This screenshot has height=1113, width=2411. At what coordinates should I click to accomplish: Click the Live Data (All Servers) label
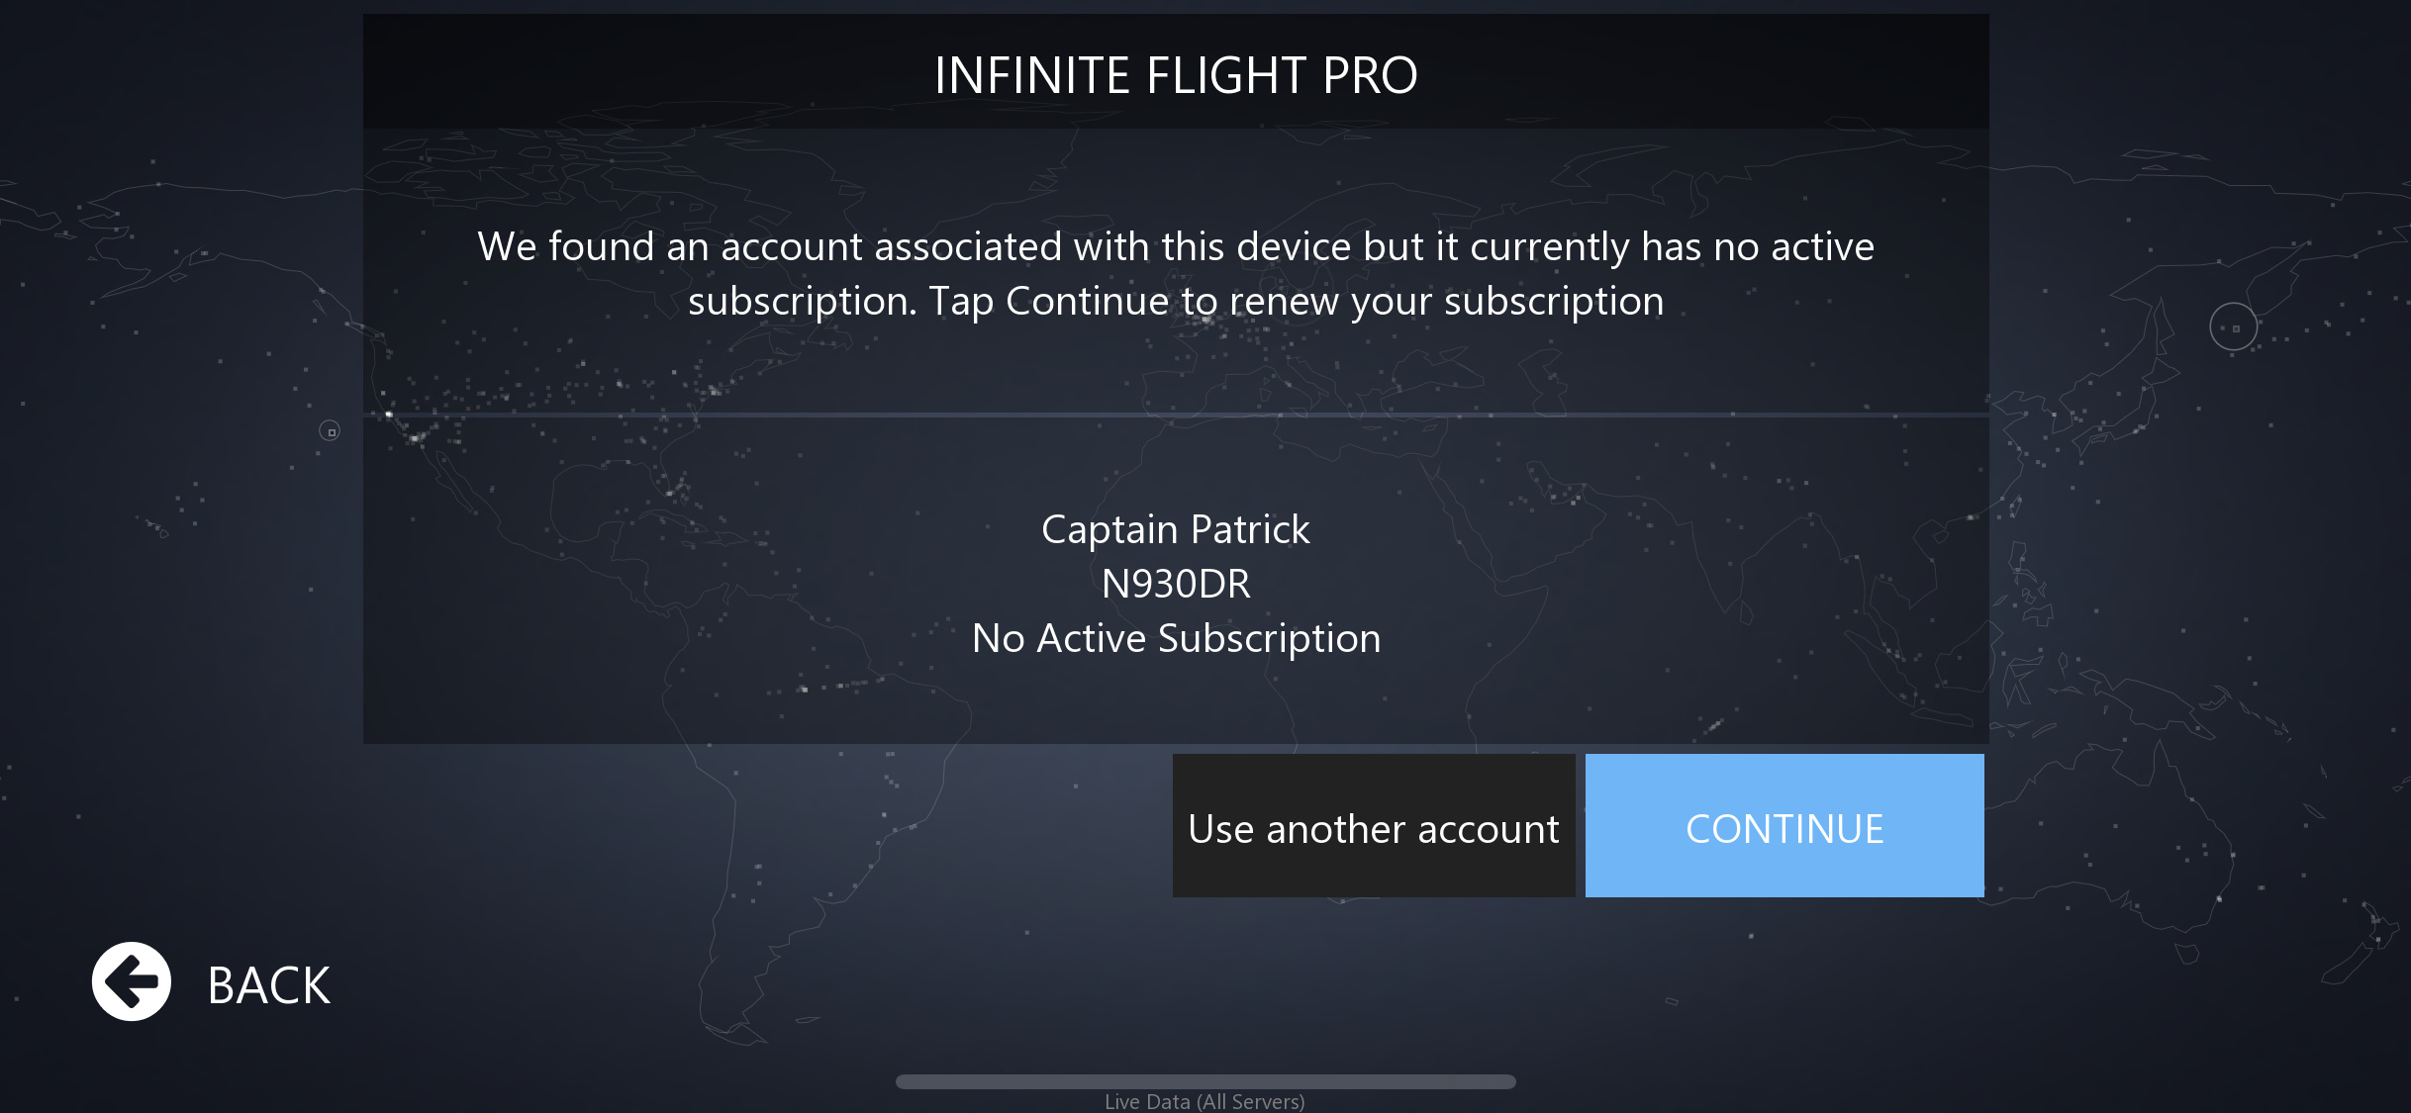[x=1205, y=1101]
